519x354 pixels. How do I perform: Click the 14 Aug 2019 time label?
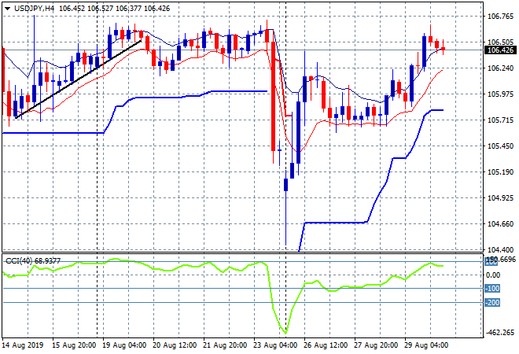[23, 345]
